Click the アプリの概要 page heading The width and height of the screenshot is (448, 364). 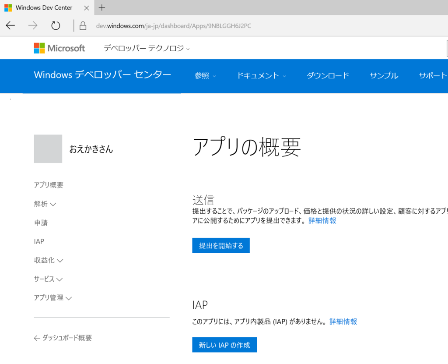[x=247, y=147]
